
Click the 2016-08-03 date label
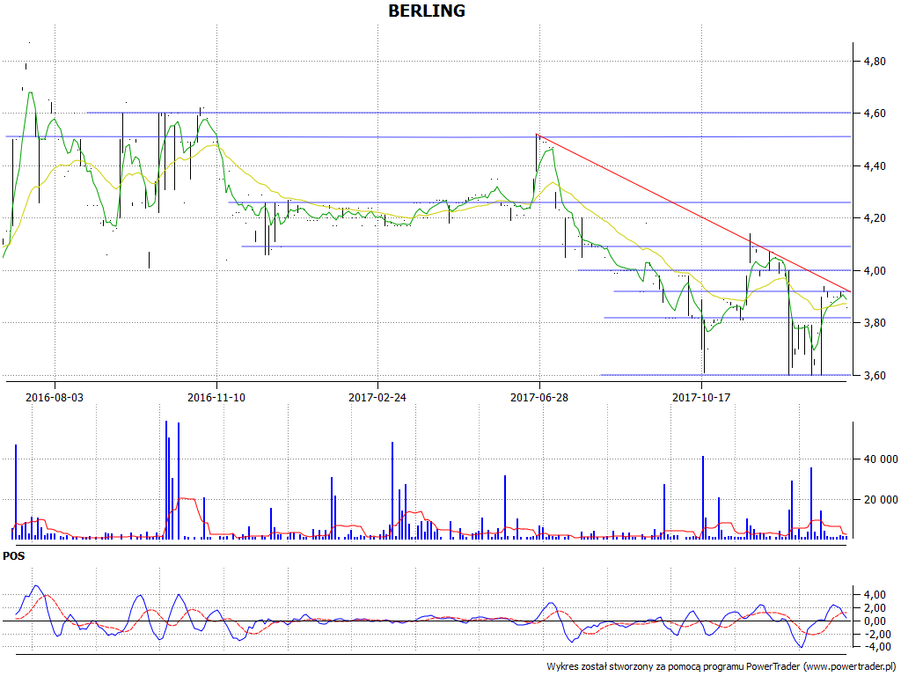55,397
